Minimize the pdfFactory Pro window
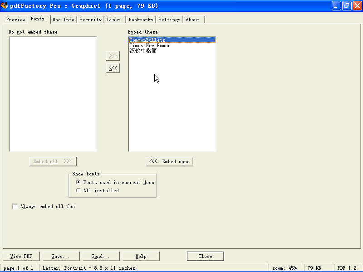Image resolution: width=363 pixels, height=272 pixels. click(336, 6)
